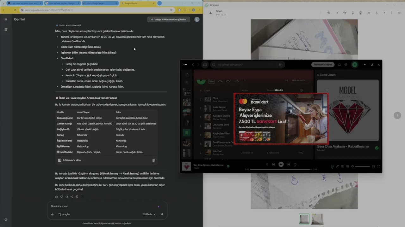This screenshot has width=405, height=227.
Task: Click Premium'u keşfet in Spotify
Action: pyautogui.click(x=323, y=65)
